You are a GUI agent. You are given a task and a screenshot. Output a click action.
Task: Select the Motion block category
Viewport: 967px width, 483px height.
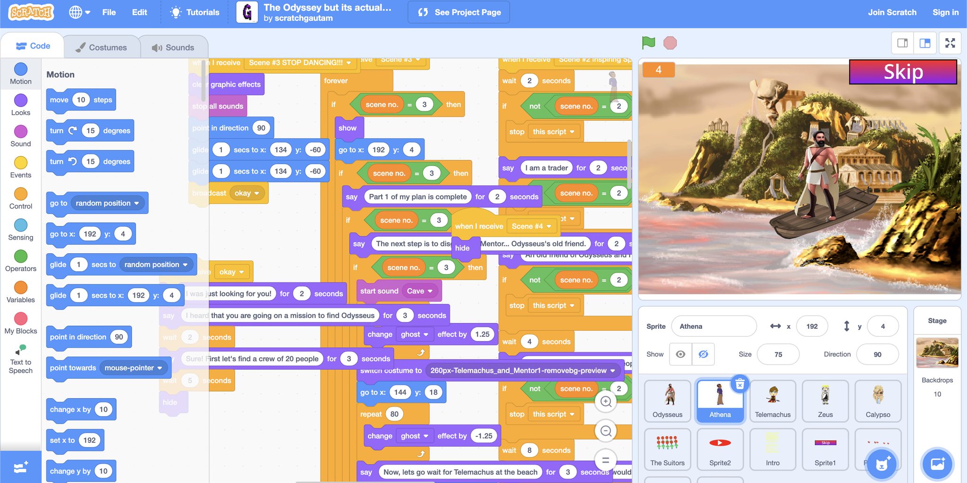21,74
